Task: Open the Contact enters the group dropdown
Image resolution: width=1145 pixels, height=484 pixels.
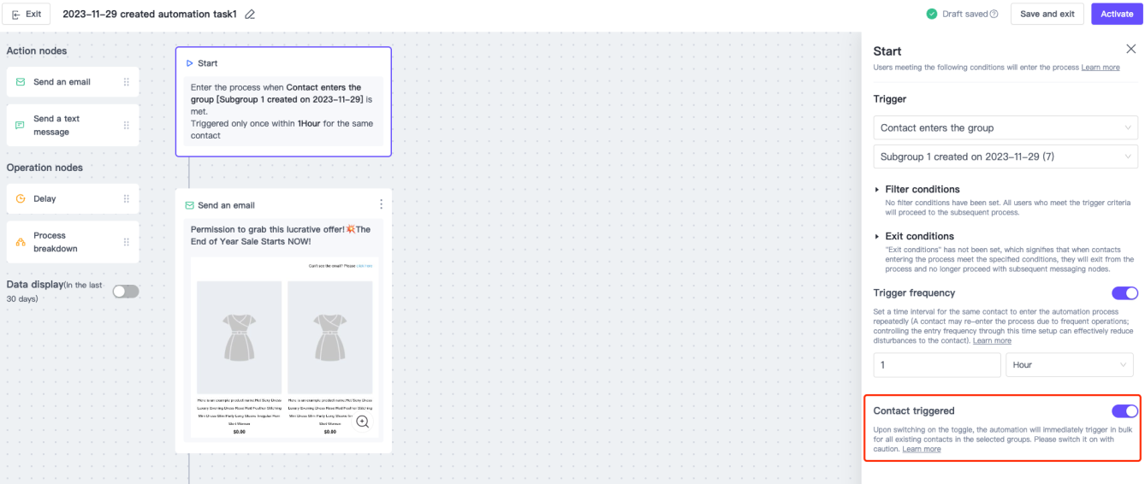Action: click(x=1006, y=127)
